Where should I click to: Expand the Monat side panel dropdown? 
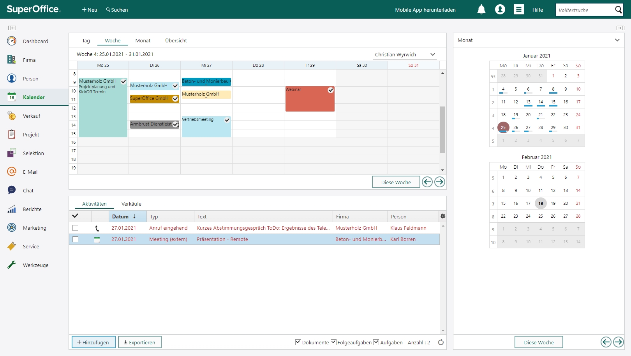(x=617, y=40)
